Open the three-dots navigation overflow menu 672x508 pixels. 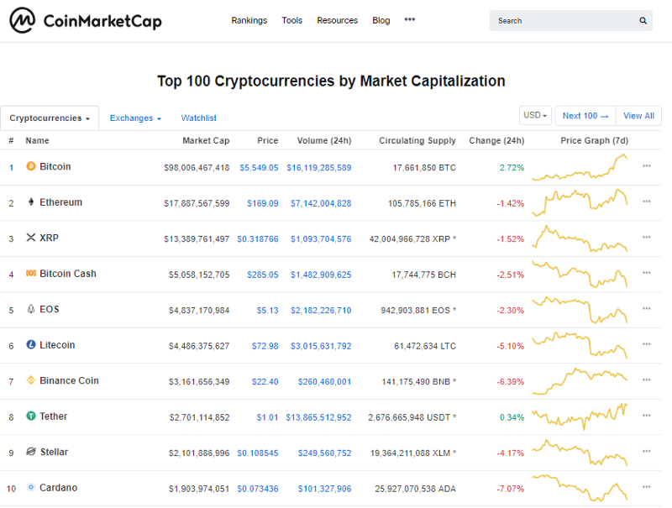tap(410, 19)
